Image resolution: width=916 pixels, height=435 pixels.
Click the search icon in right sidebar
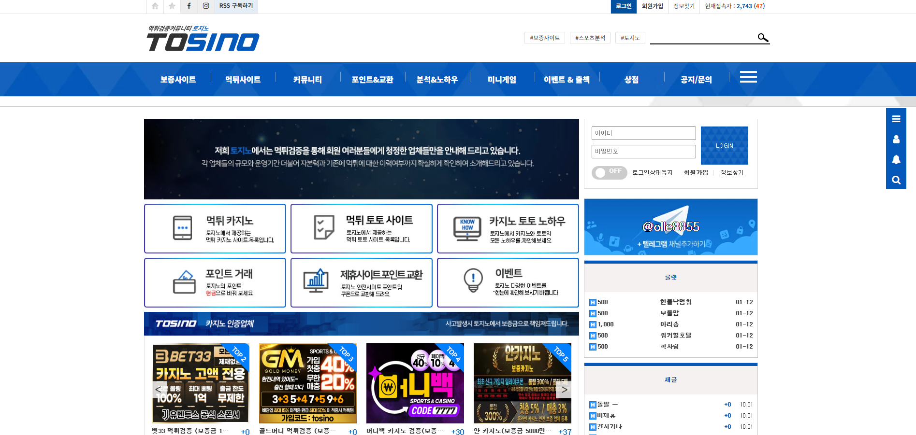pos(896,180)
